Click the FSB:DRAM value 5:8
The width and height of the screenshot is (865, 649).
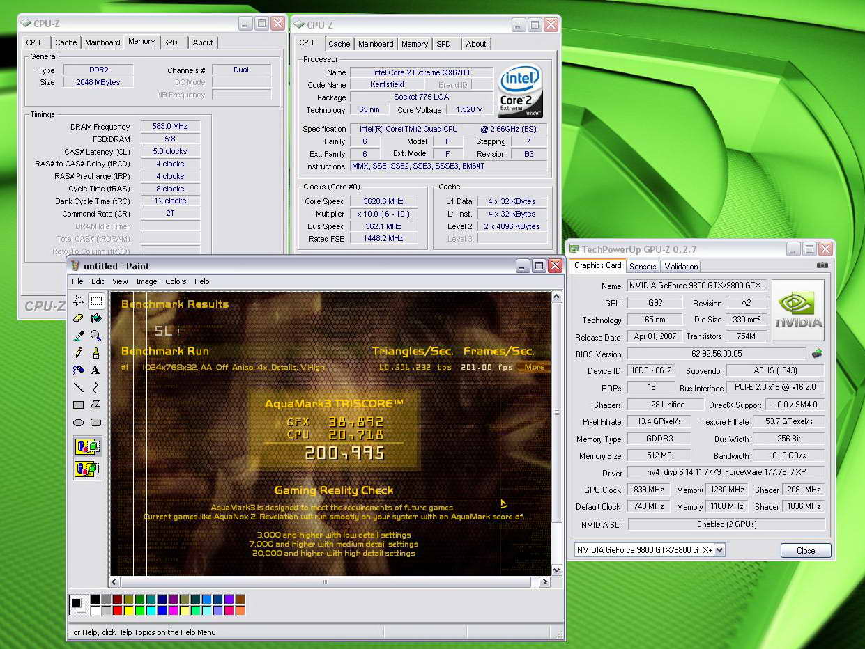click(170, 139)
